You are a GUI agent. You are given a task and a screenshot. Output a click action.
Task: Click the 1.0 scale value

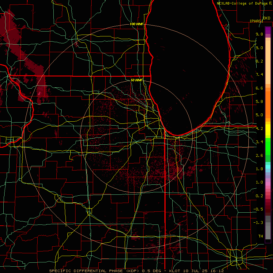(x=259, y=182)
